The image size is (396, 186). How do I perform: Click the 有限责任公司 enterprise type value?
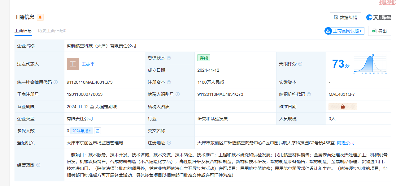(x=80, y=119)
